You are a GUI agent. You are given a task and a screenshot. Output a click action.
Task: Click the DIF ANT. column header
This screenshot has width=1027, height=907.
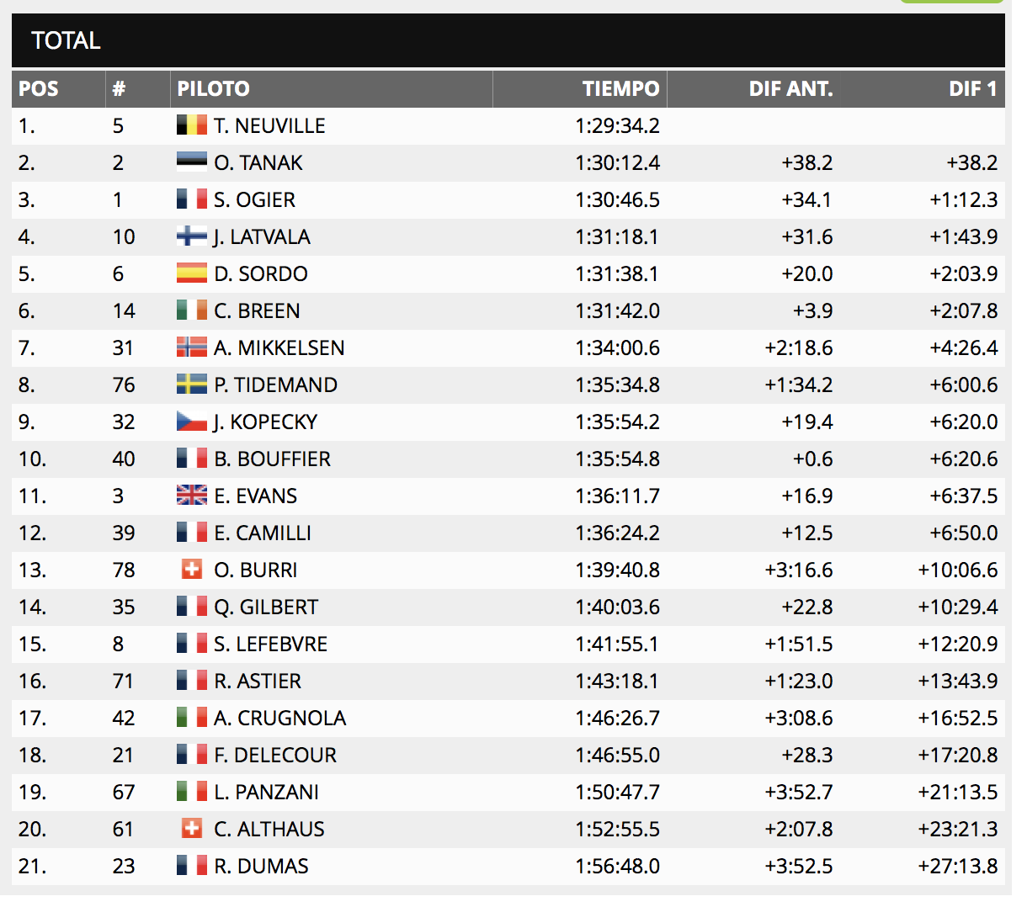click(790, 89)
